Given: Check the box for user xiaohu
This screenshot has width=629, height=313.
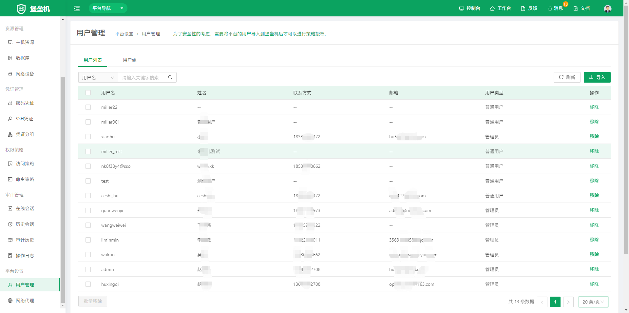Looking at the screenshot, I should 88,137.
